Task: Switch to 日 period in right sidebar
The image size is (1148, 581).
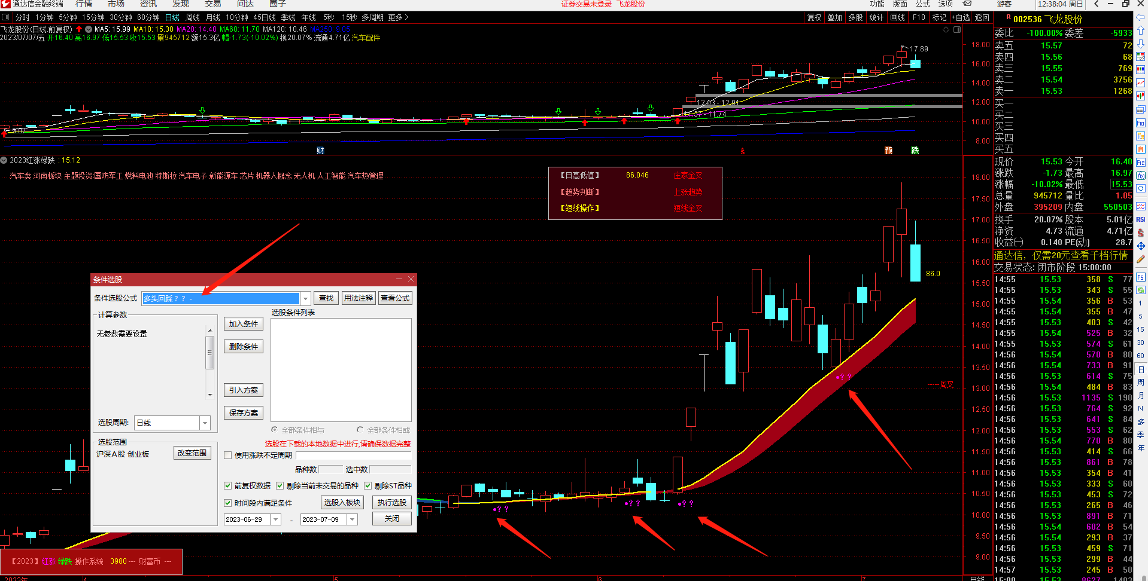Action: [1141, 369]
